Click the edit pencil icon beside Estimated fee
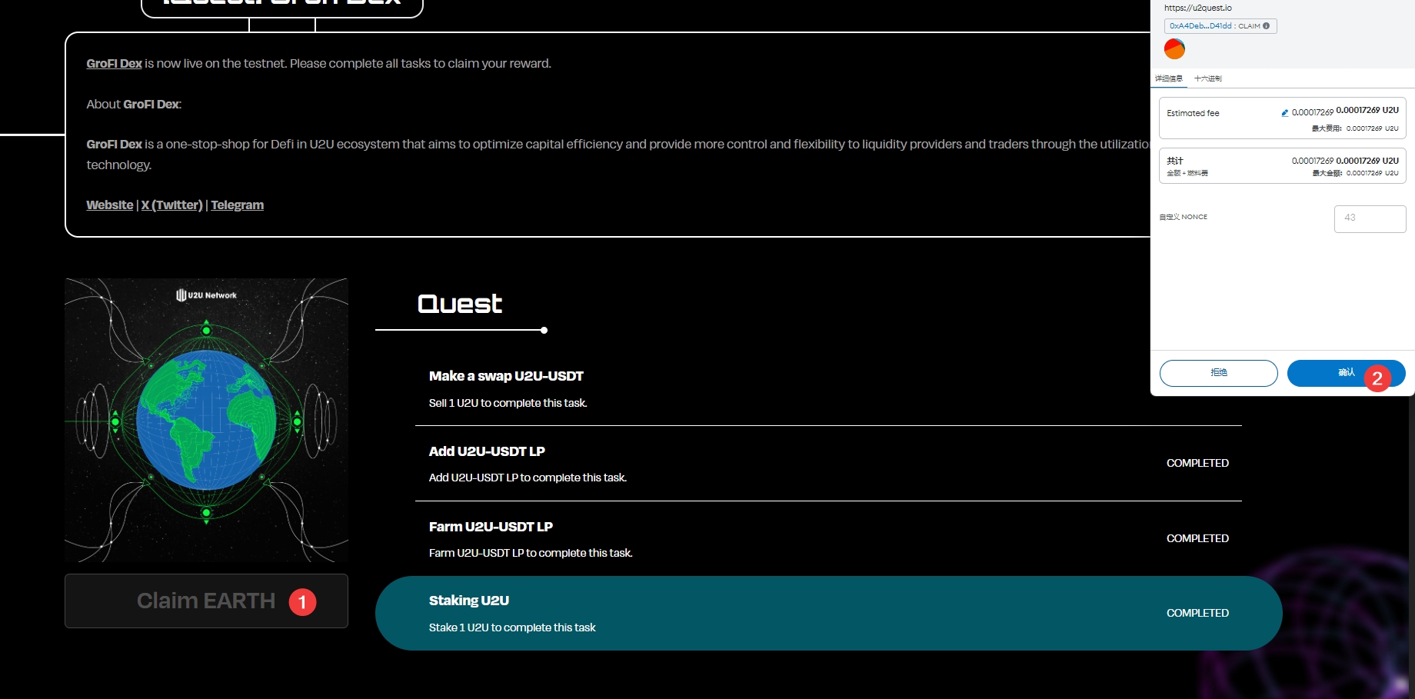Viewport: 1415px width, 699px height. pyautogui.click(x=1284, y=113)
